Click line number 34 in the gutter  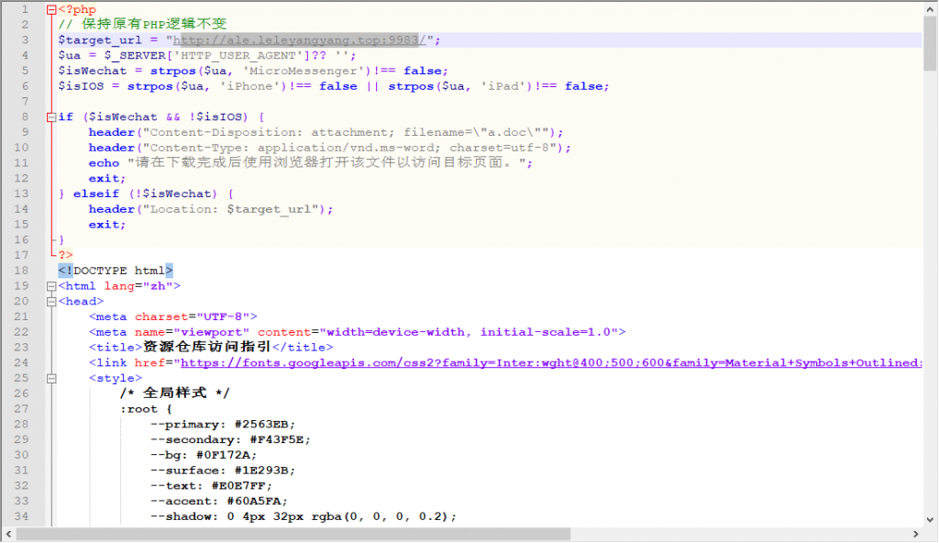coord(22,516)
